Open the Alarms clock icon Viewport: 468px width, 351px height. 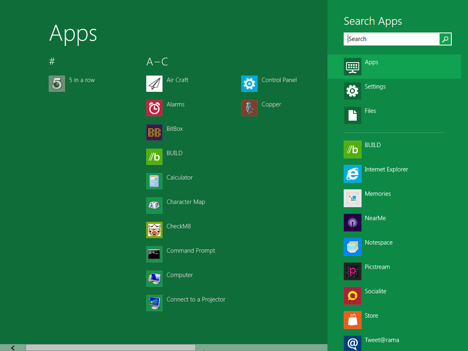(154, 108)
